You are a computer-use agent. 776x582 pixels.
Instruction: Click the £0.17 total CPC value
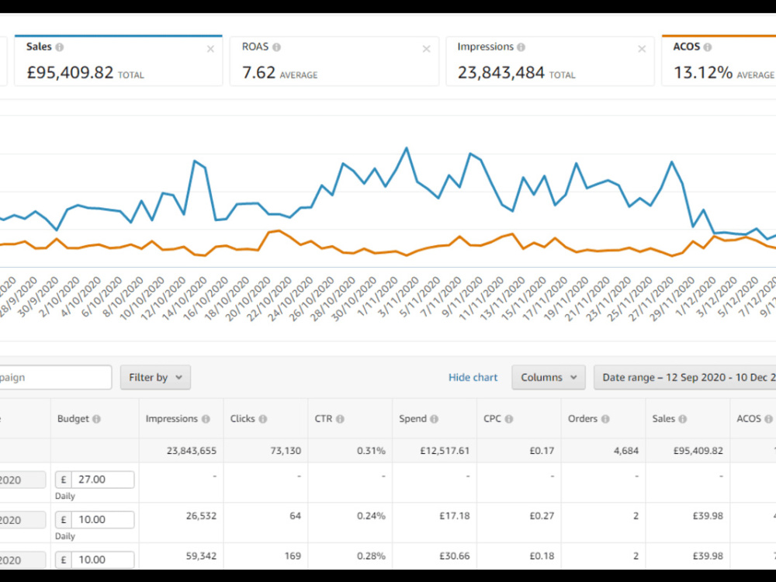(x=542, y=451)
